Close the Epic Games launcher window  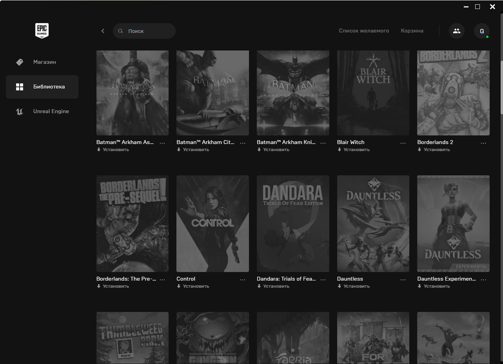point(492,7)
